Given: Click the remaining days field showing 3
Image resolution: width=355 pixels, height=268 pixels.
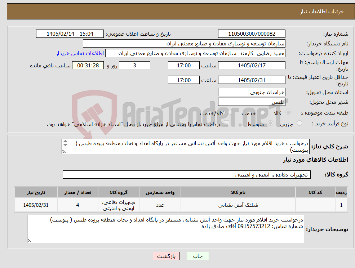Looking at the screenshot, I should click(x=134, y=66).
